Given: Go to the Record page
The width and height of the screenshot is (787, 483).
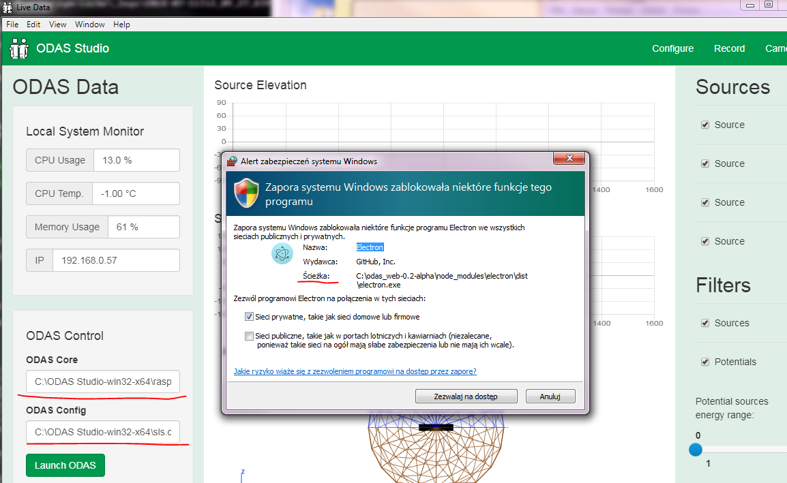Looking at the screenshot, I should click(x=729, y=48).
